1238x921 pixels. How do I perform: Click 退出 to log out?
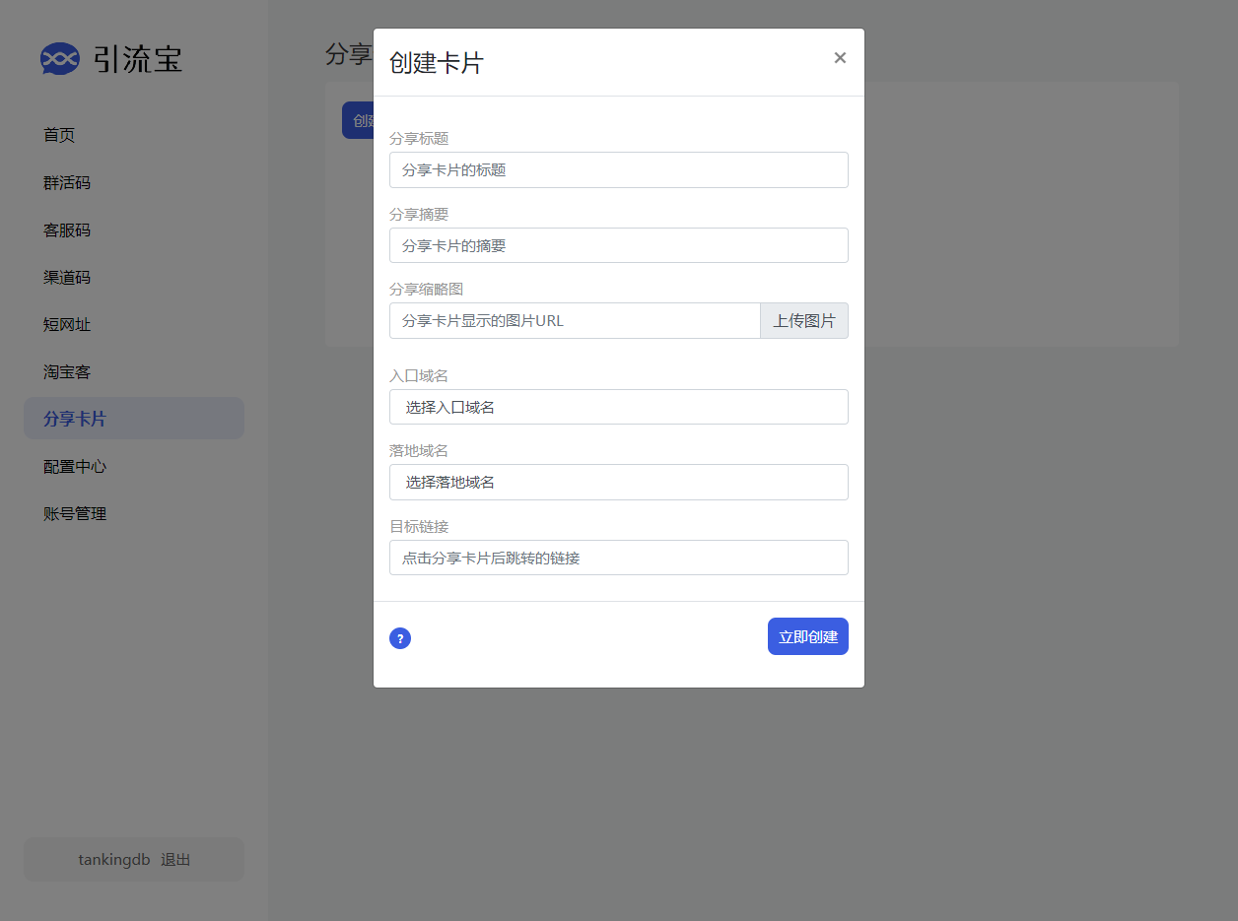coord(175,859)
